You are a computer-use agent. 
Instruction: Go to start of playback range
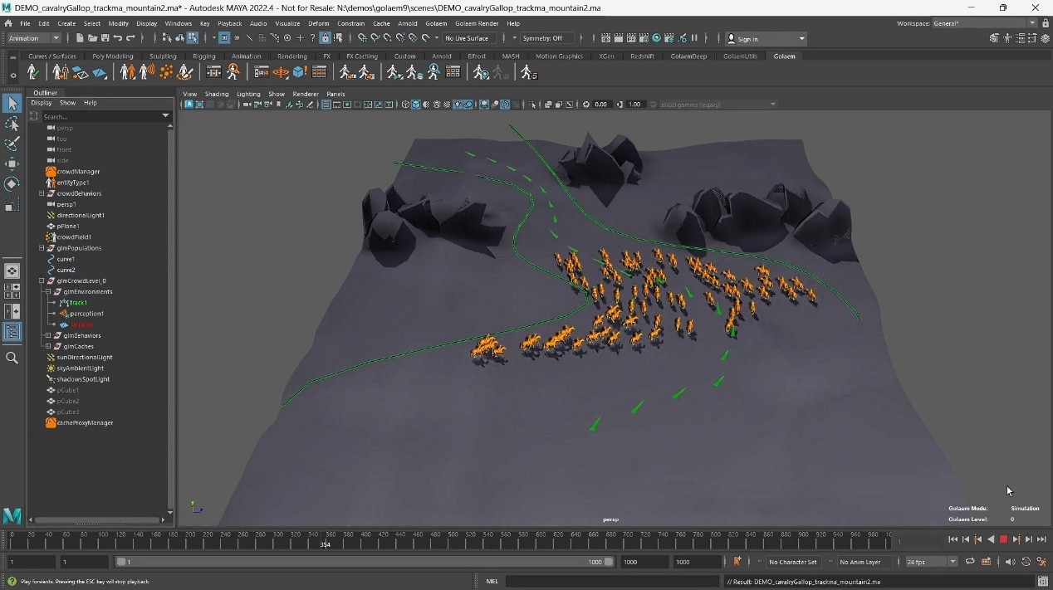pos(953,539)
